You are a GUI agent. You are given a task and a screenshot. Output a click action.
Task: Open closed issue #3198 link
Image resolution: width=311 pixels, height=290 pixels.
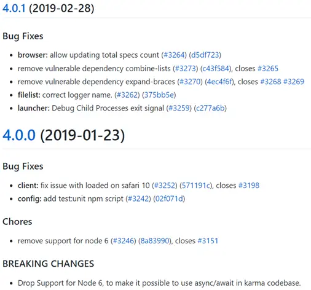tap(249, 186)
